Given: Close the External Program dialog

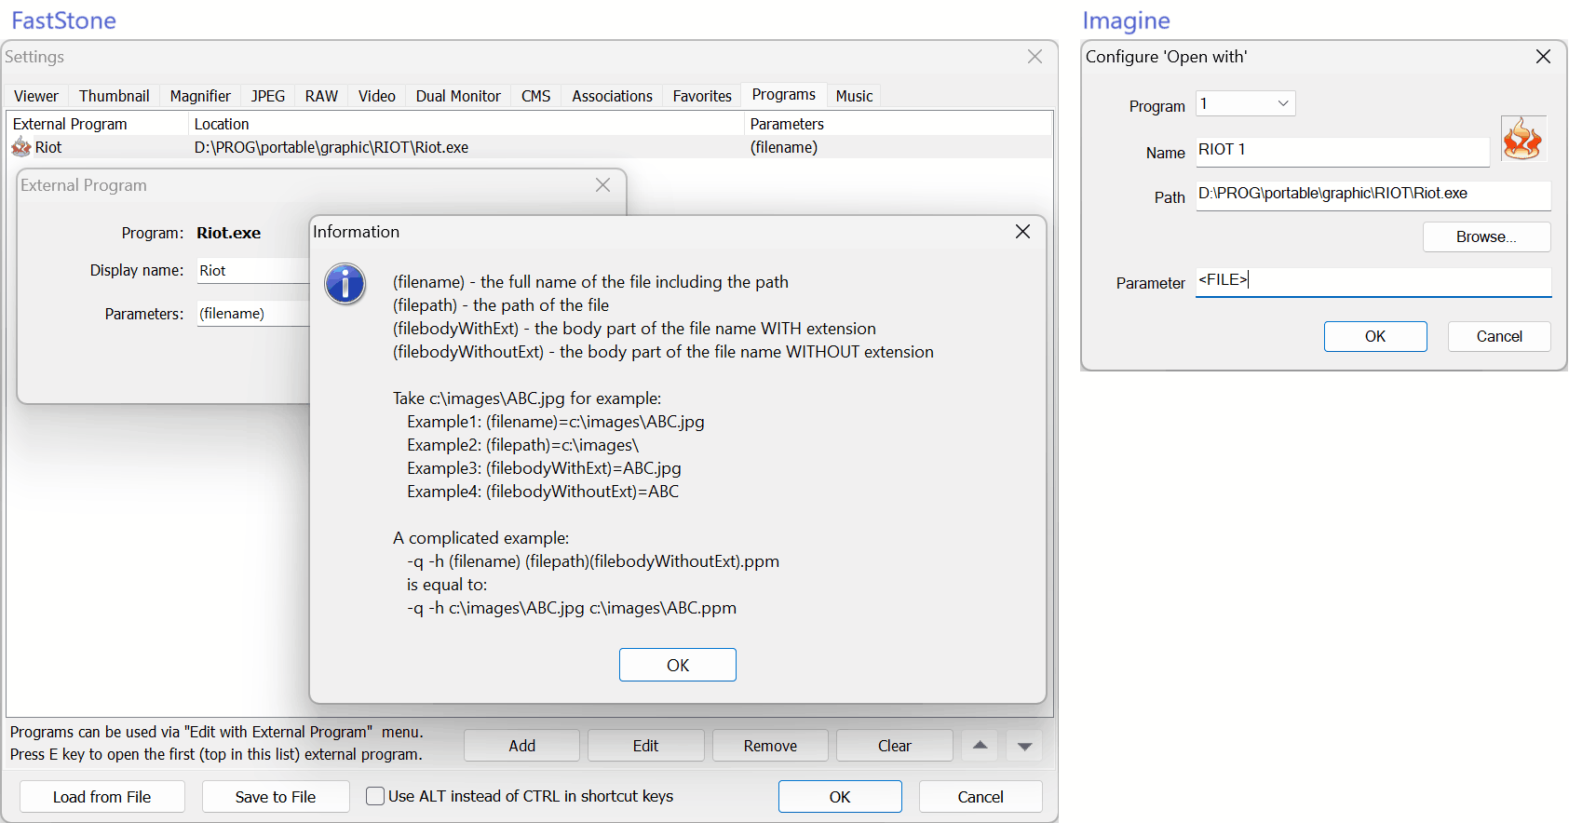Looking at the screenshot, I should tap(602, 185).
